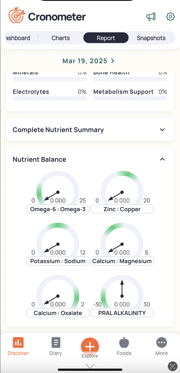Collapse the Nutrient Balance section
Screen dimensions: 180x373
[162, 159]
